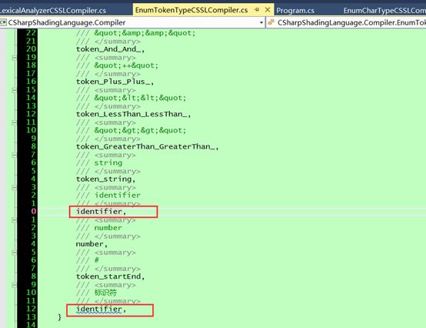Click the comment line containing number
426x328 pixels.
(99, 228)
